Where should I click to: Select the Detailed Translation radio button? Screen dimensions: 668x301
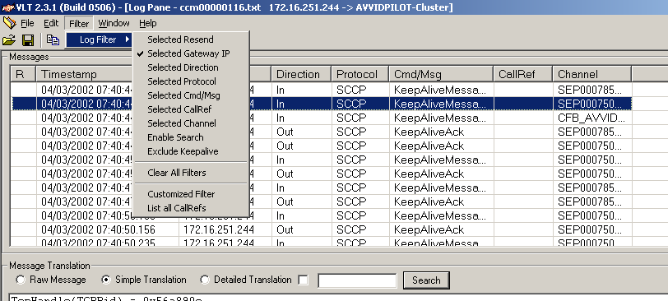click(205, 280)
